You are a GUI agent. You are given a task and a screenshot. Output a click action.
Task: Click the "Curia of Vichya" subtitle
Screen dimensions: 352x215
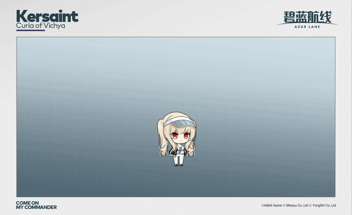[40, 25]
